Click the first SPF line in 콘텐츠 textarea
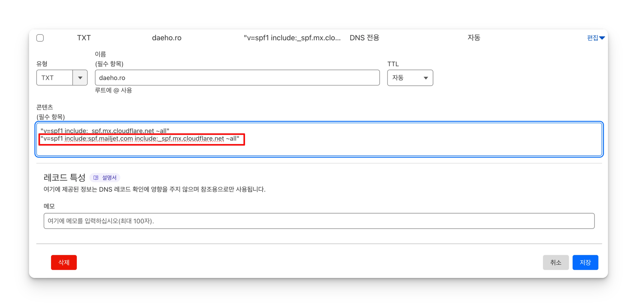Image resolution: width=637 pixels, height=307 pixels. coord(105,130)
